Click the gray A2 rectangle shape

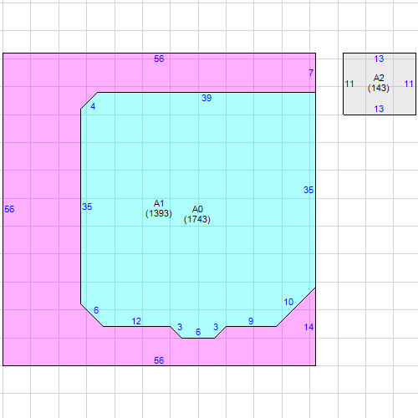pos(380,84)
